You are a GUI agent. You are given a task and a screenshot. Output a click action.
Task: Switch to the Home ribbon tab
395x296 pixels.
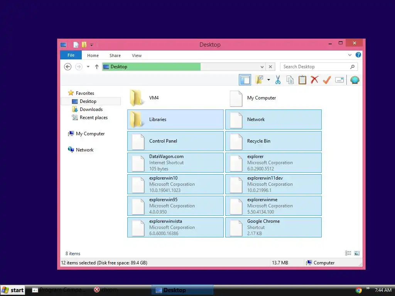(x=93, y=55)
